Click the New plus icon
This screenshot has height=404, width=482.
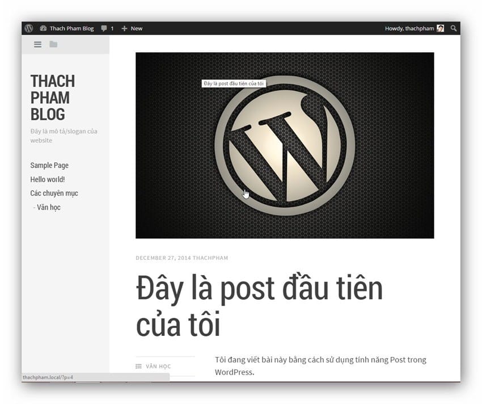point(124,28)
